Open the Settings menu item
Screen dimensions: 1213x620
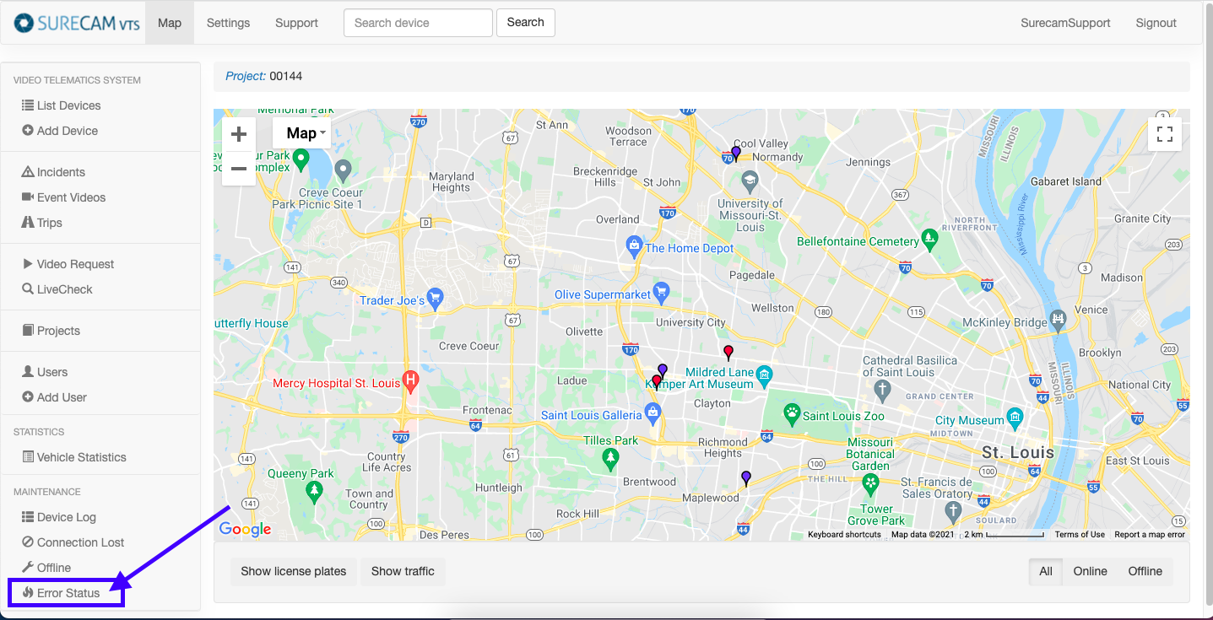pyautogui.click(x=228, y=23)
